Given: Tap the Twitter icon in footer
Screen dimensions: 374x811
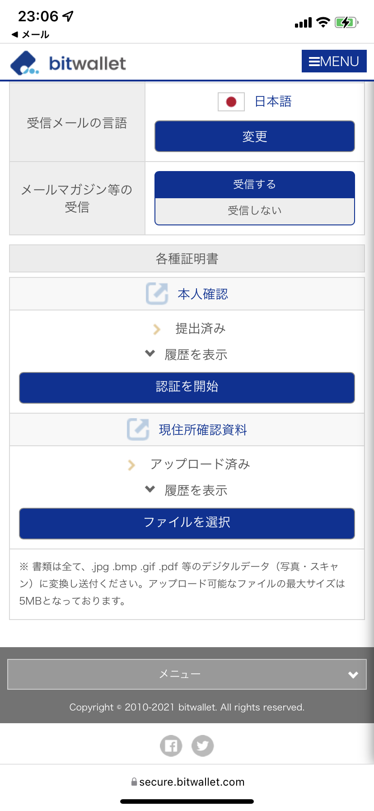Looking at the screenshot, I should tap(203, 745).
